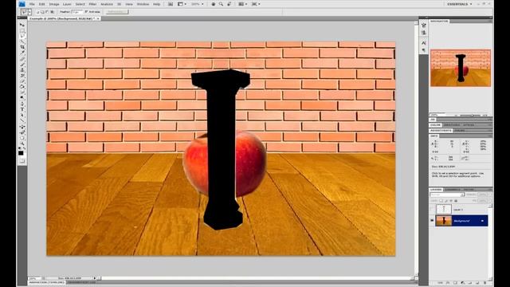Click the delete layer trash icon

[x=484, y=283]
